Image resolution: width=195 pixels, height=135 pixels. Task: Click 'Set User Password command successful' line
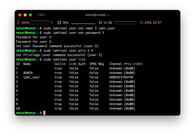coord(57,46)
